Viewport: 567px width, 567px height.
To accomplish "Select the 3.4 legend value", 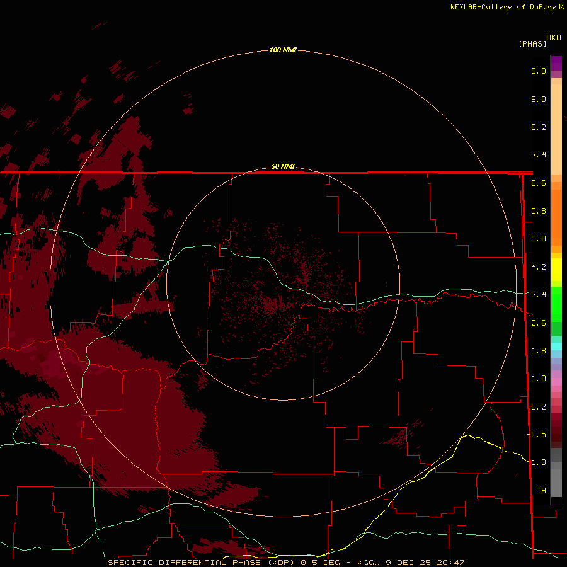I will tap(539, 295).
